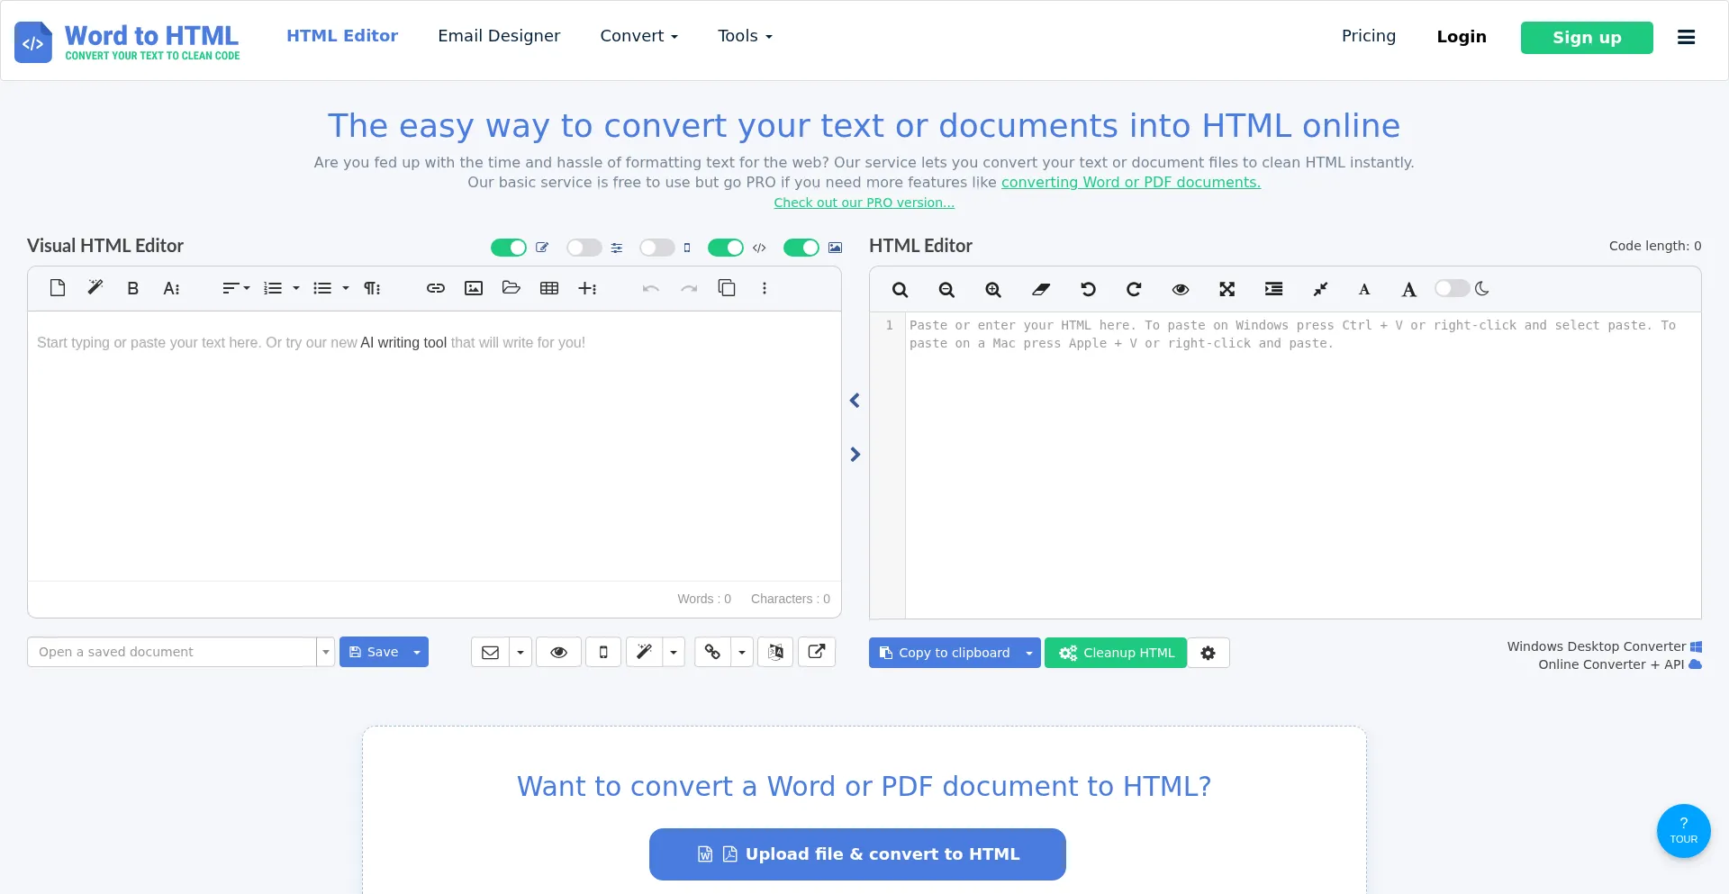
Task: Expand the Save button dropdown arrow
Action: click(x=417, y=652)
